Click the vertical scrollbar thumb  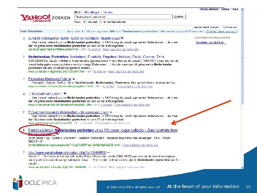[242, 58]
